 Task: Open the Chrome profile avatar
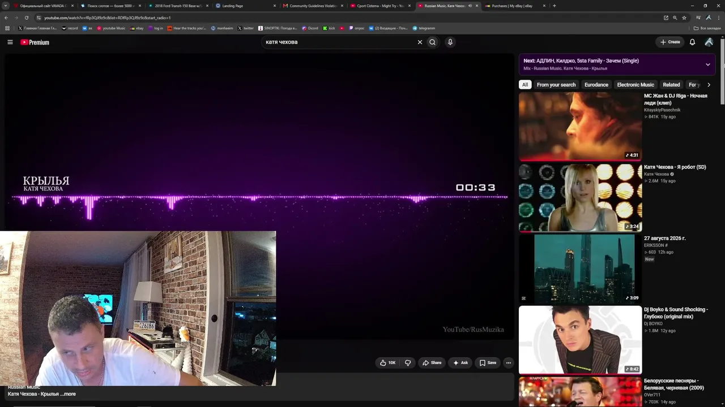coord(708,18)
